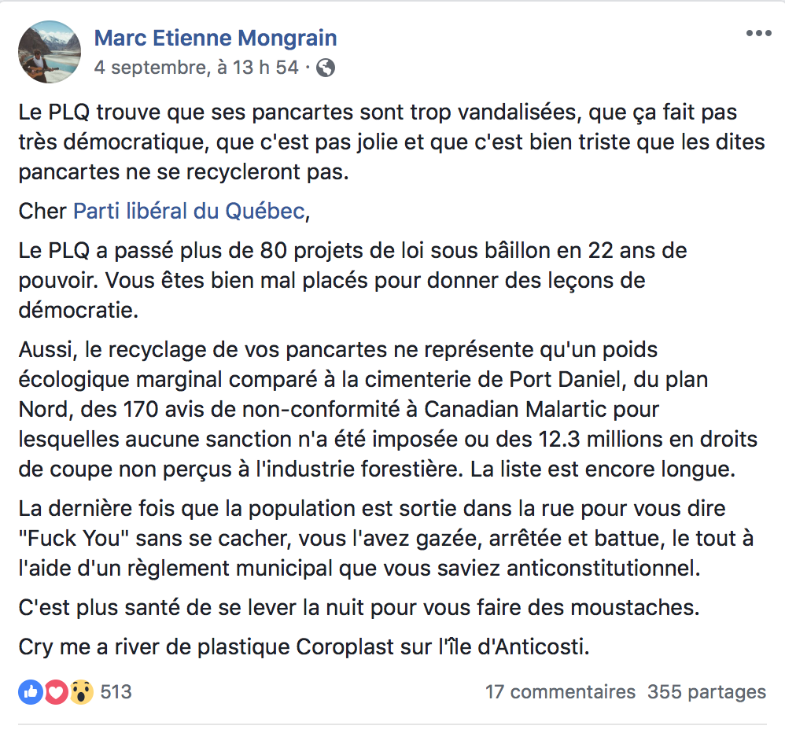This screenshot has height=733, width=785.
Task: Show the 17 commentaires
Action: pos(560,692)
